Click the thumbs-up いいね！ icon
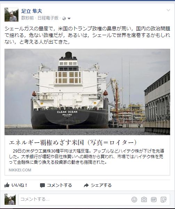Screen dimensions: 175x209 [x=7, y=185]
